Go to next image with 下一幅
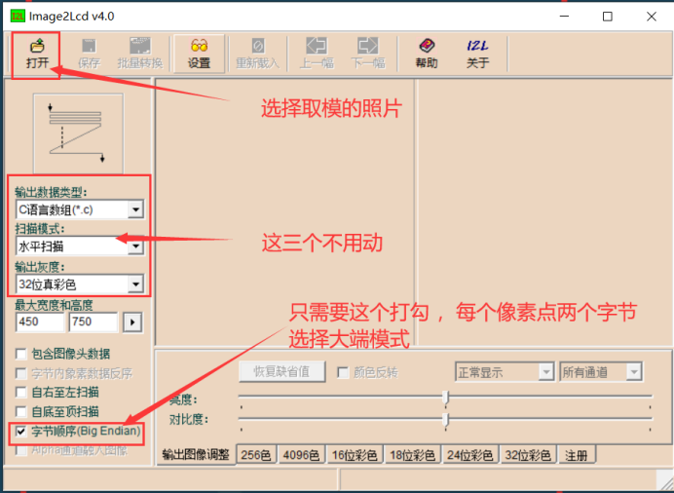This screenshot has height=493, width=674. 368,54
